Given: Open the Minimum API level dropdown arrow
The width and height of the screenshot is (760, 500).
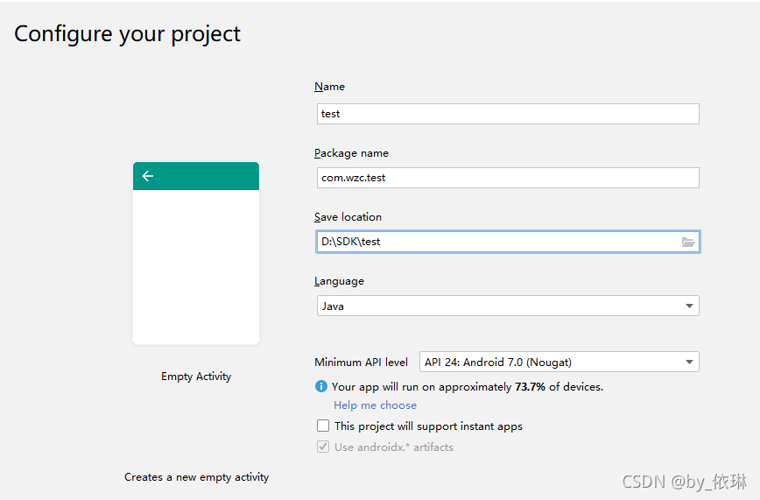Looking at the screenshot, I should point(690,362).
